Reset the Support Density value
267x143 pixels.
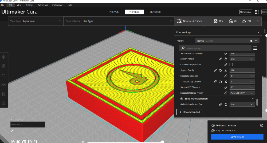coord(221,70)
